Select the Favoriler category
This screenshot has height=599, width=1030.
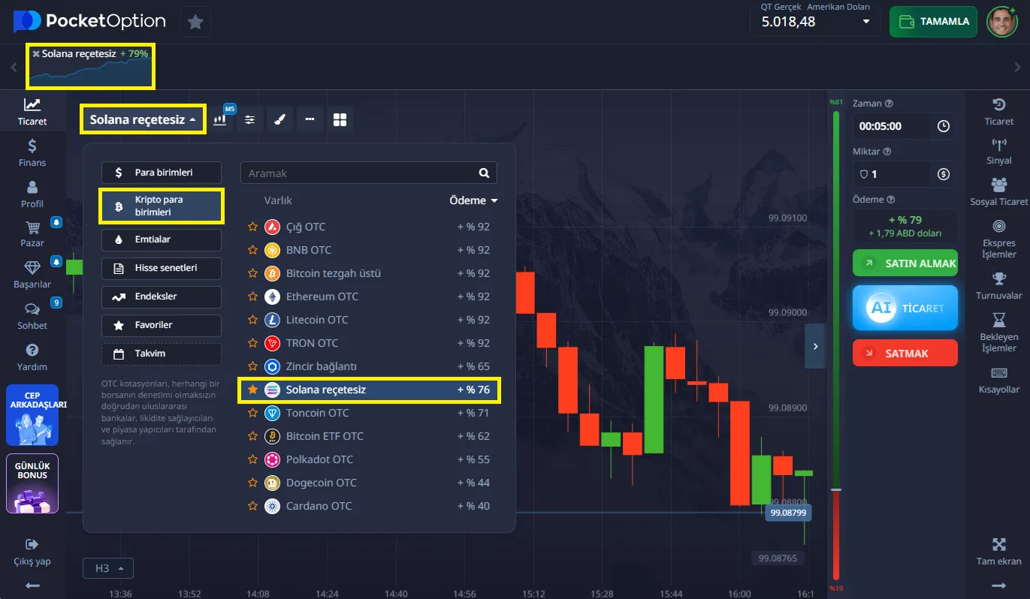pos(162,325)
